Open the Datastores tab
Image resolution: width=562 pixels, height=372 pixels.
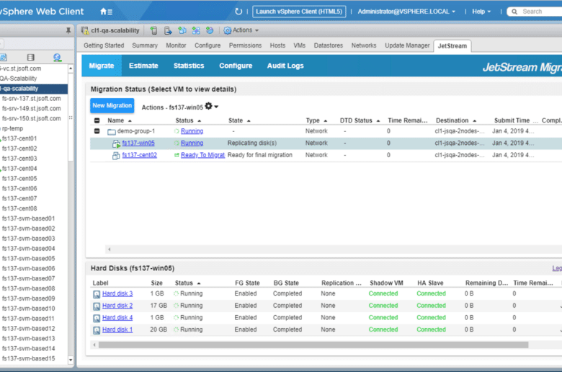(x=329, y=45)
